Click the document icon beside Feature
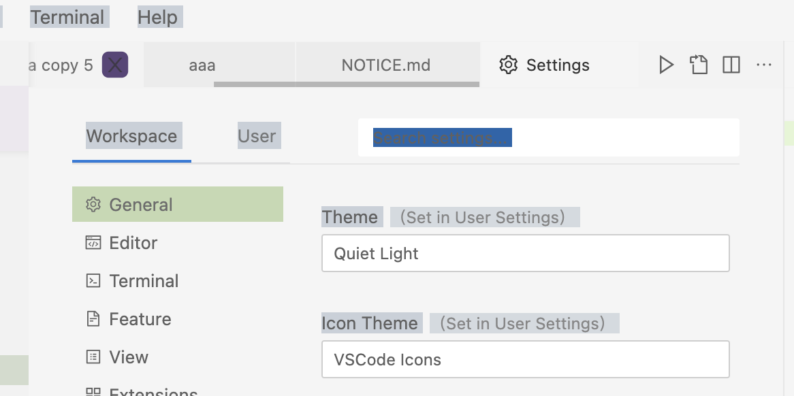The height and width of the screenshot is (396, 794). pos(93,319)
